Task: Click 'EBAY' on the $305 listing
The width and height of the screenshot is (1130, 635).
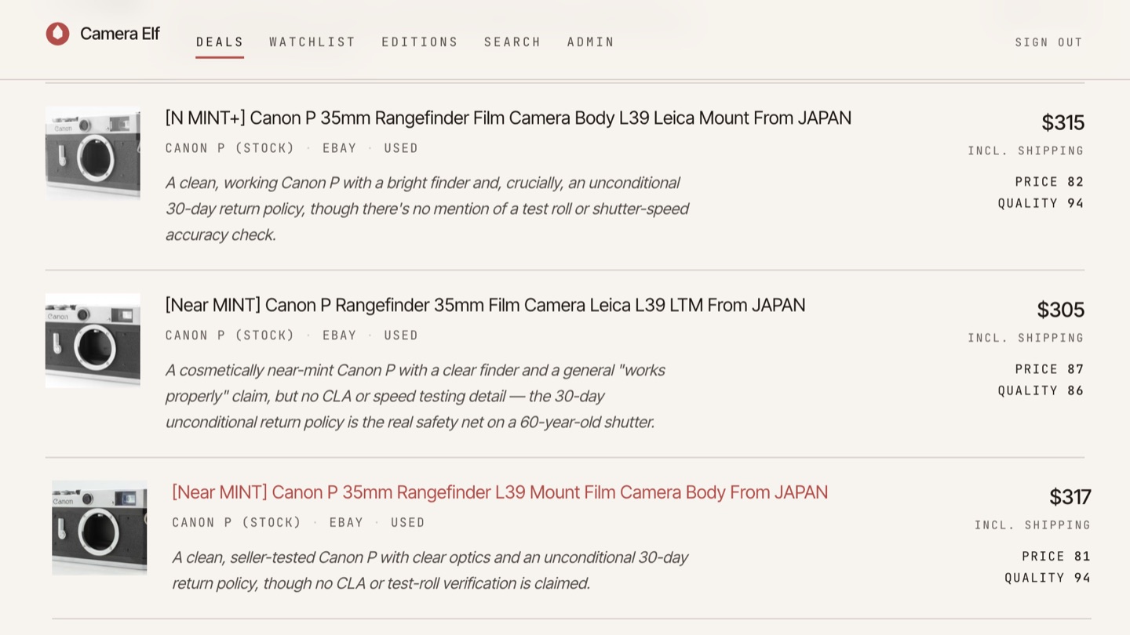Action: [339, 336]
